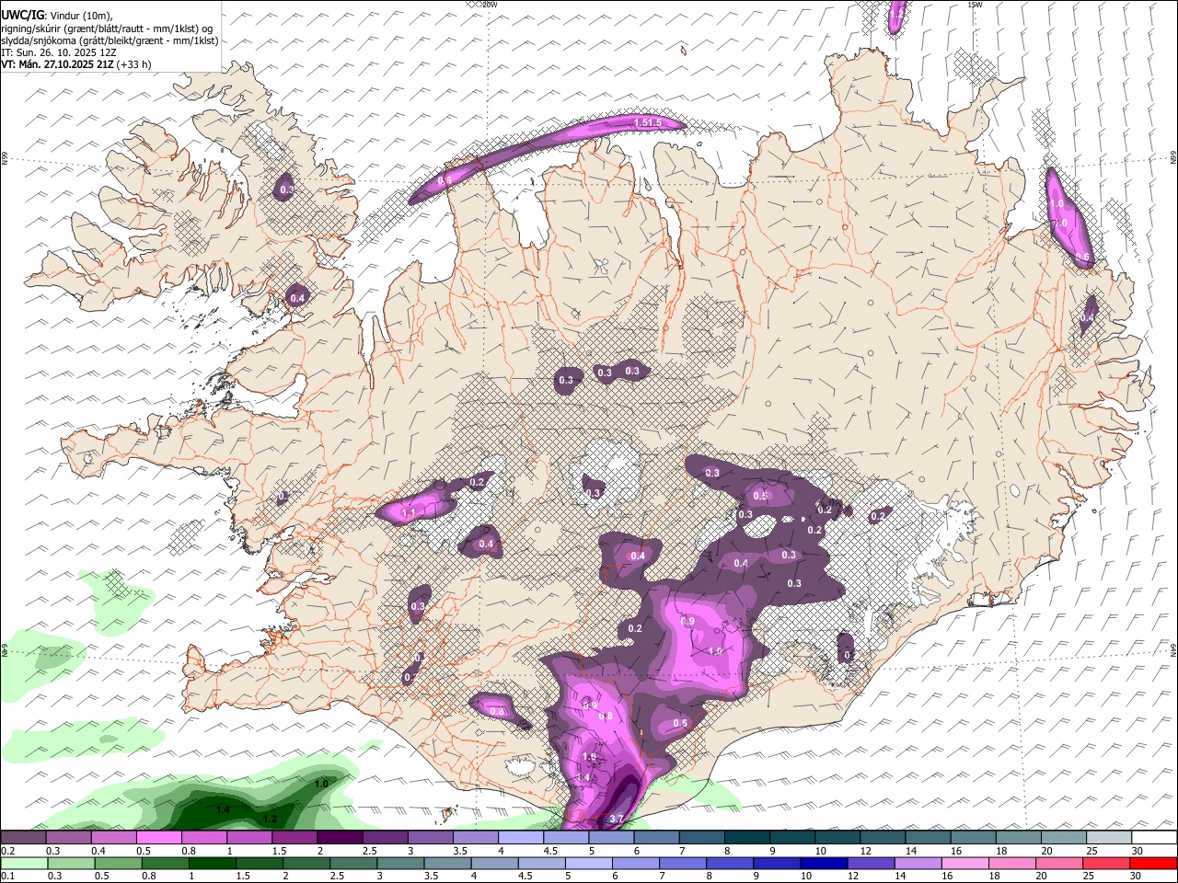Select the lightest green rain swatch at 0.1
Viewport: 1178px width, 883px height.
[x=24, y=863]
